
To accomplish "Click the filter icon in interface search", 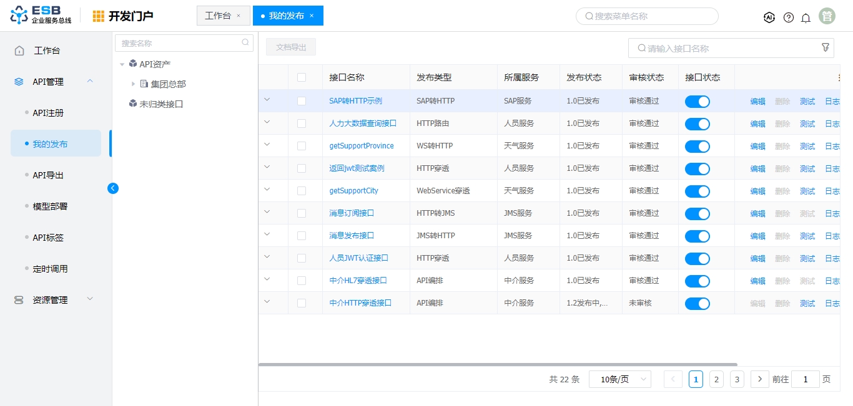I will (826, 47).
